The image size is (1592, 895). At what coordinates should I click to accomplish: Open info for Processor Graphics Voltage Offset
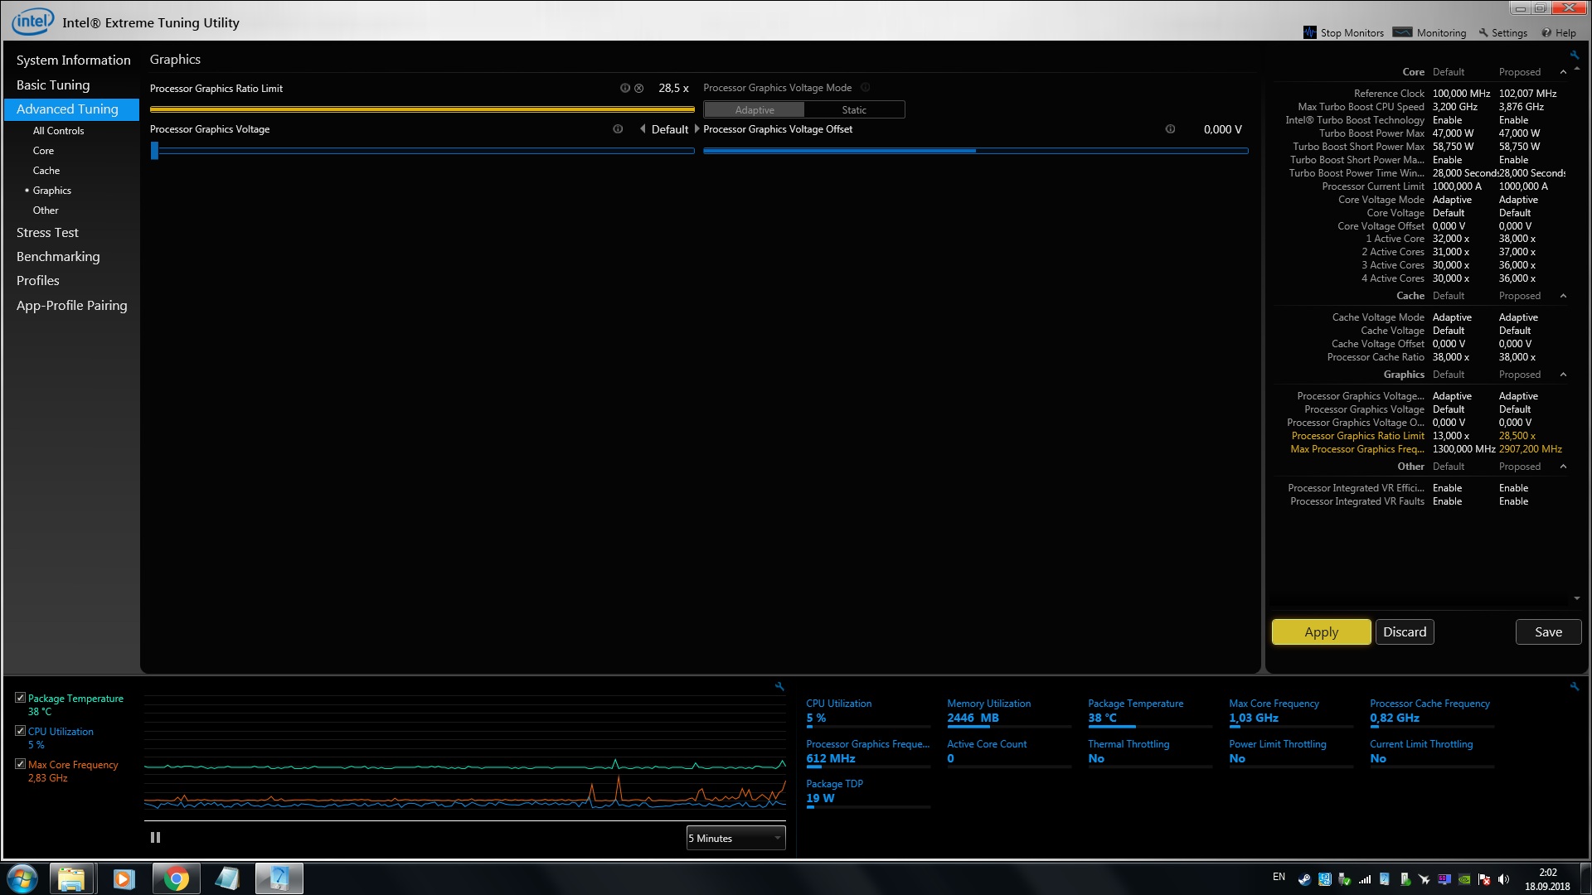coord(1170,129)
